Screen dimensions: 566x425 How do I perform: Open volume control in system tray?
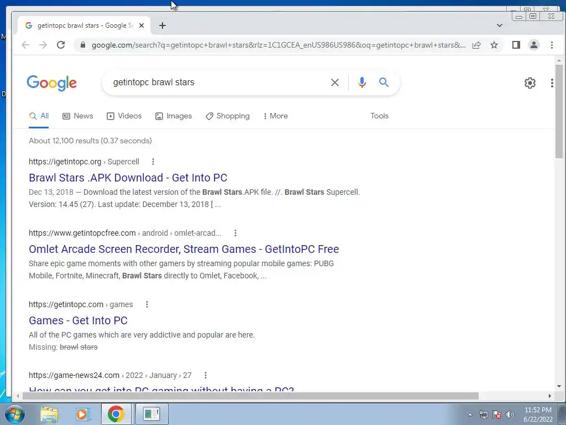pos(510,415)
